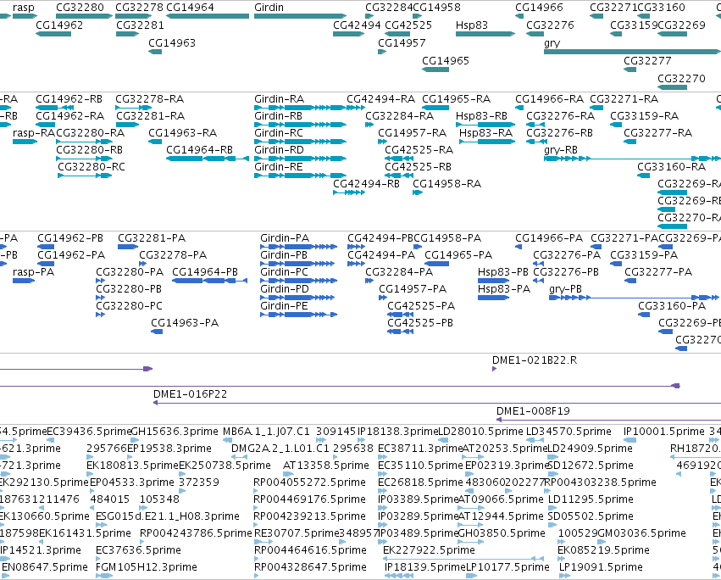
Task: Click the CG14965-PA protein label
Action: coord(458,255)
